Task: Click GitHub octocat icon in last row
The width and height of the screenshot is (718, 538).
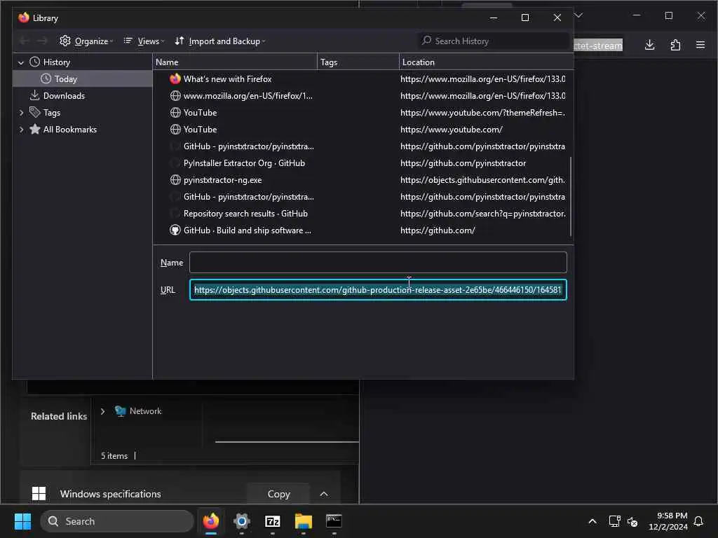Action: coord(175,230)
